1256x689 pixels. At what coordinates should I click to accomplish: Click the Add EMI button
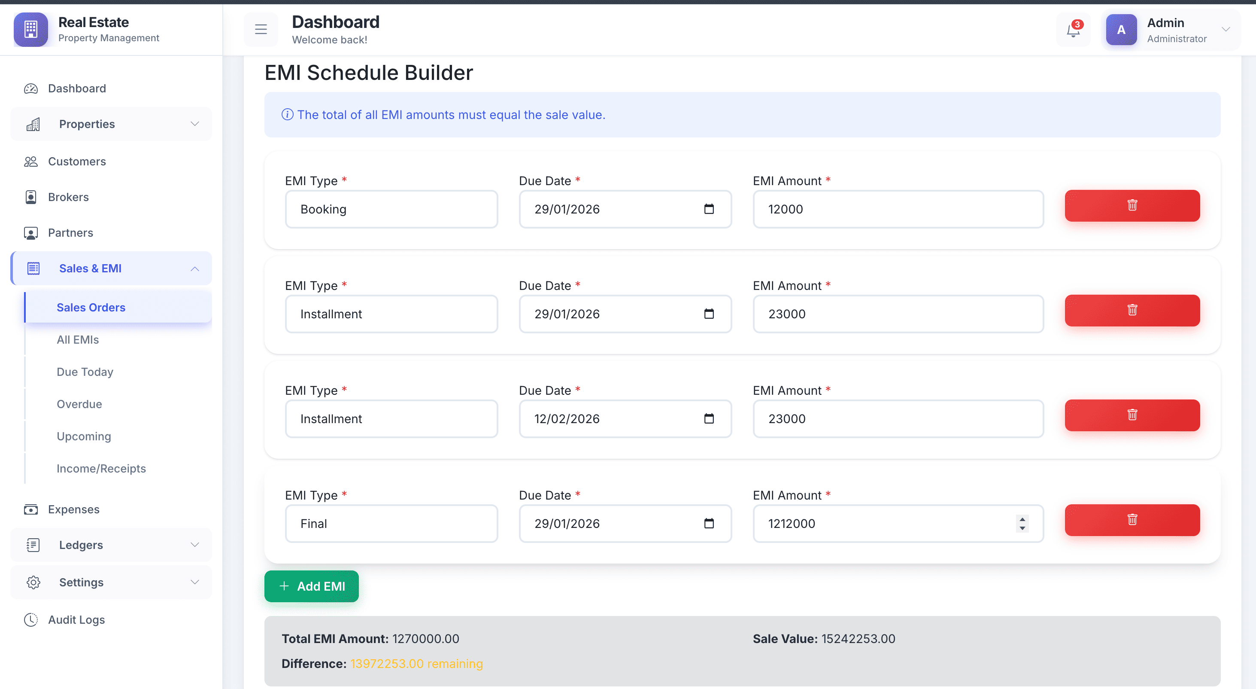pyautogui.click(x=312, y=586)
